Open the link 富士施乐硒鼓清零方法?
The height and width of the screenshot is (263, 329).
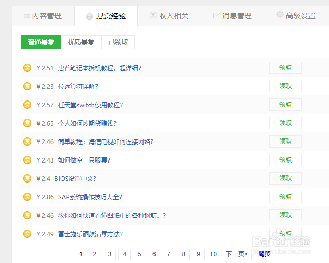(90, 234)
